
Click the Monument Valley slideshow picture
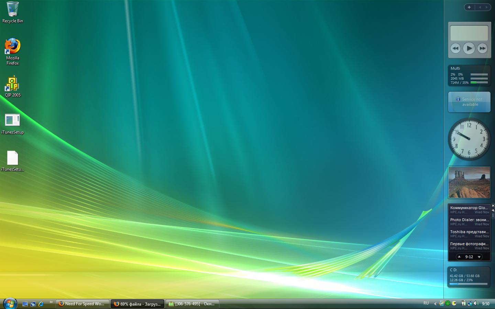pyautogui.click(x=469, y=182)
